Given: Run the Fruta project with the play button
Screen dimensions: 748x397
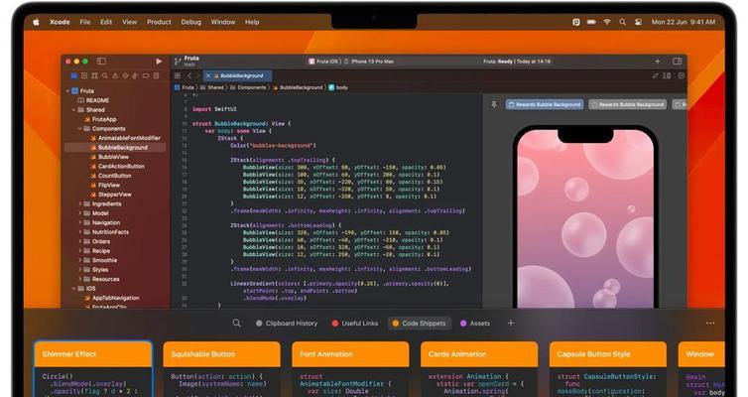Looking at the screenshot, I should coord(159,62).
